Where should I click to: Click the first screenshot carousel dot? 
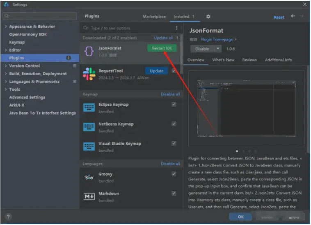tap(237, 151)
